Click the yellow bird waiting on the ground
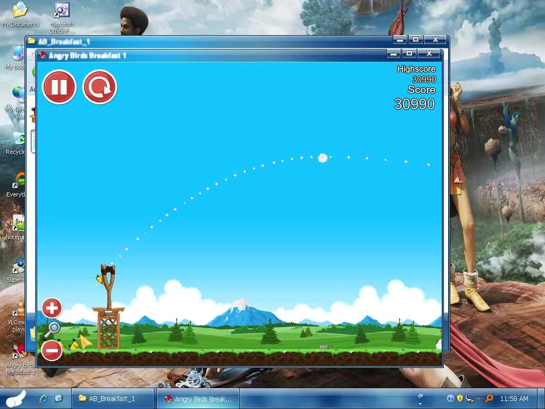The height and width of the screenshot is (409, 545). [x=75, y=345]
